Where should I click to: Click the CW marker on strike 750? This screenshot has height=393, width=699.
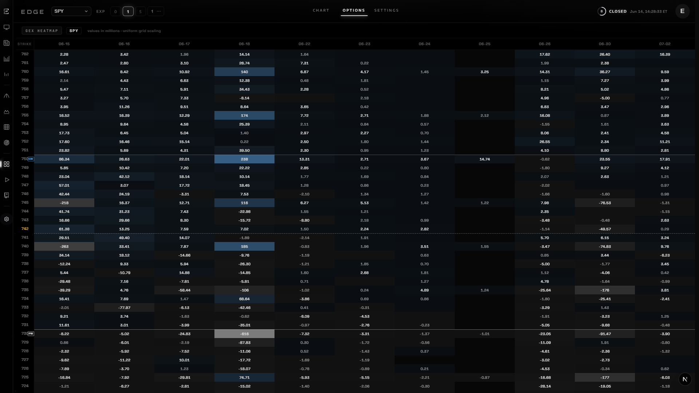31,159
